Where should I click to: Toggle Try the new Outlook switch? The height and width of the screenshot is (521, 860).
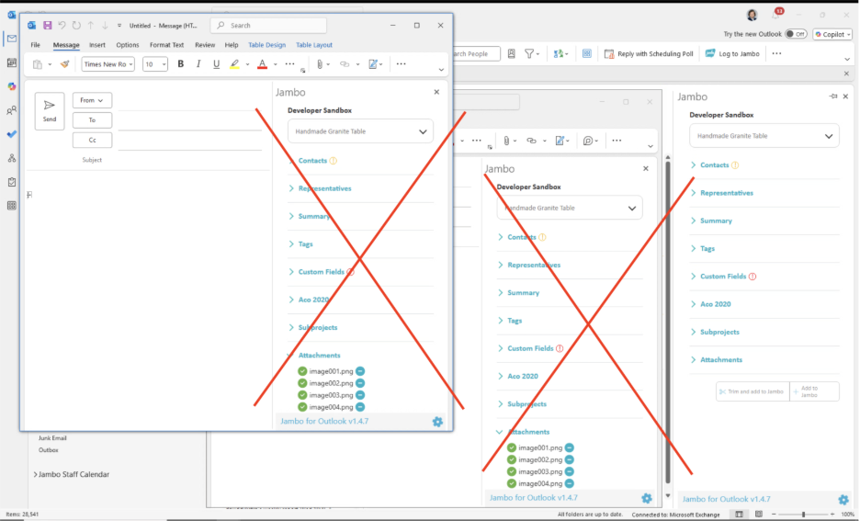[x=796, y=34]
